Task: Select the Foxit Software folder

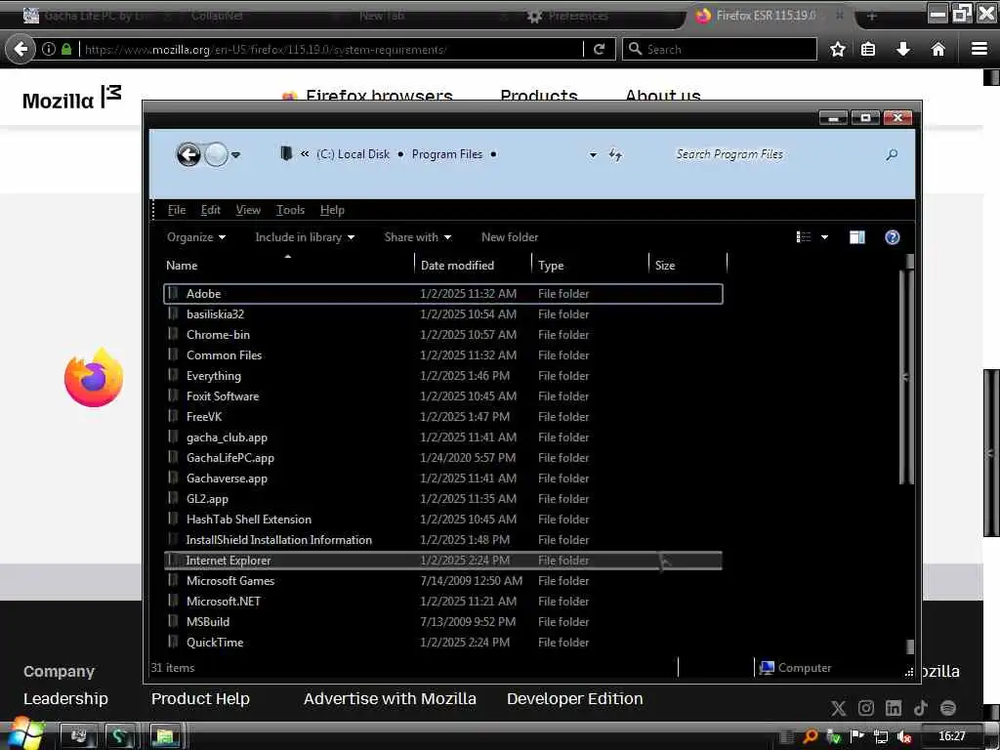Action: [443, 396]
